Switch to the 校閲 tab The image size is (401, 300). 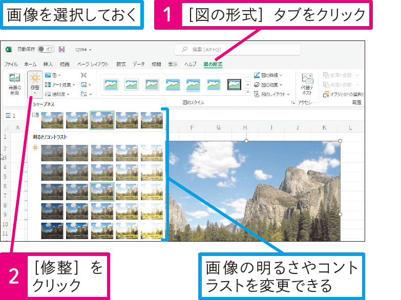(x=156, y=64)
